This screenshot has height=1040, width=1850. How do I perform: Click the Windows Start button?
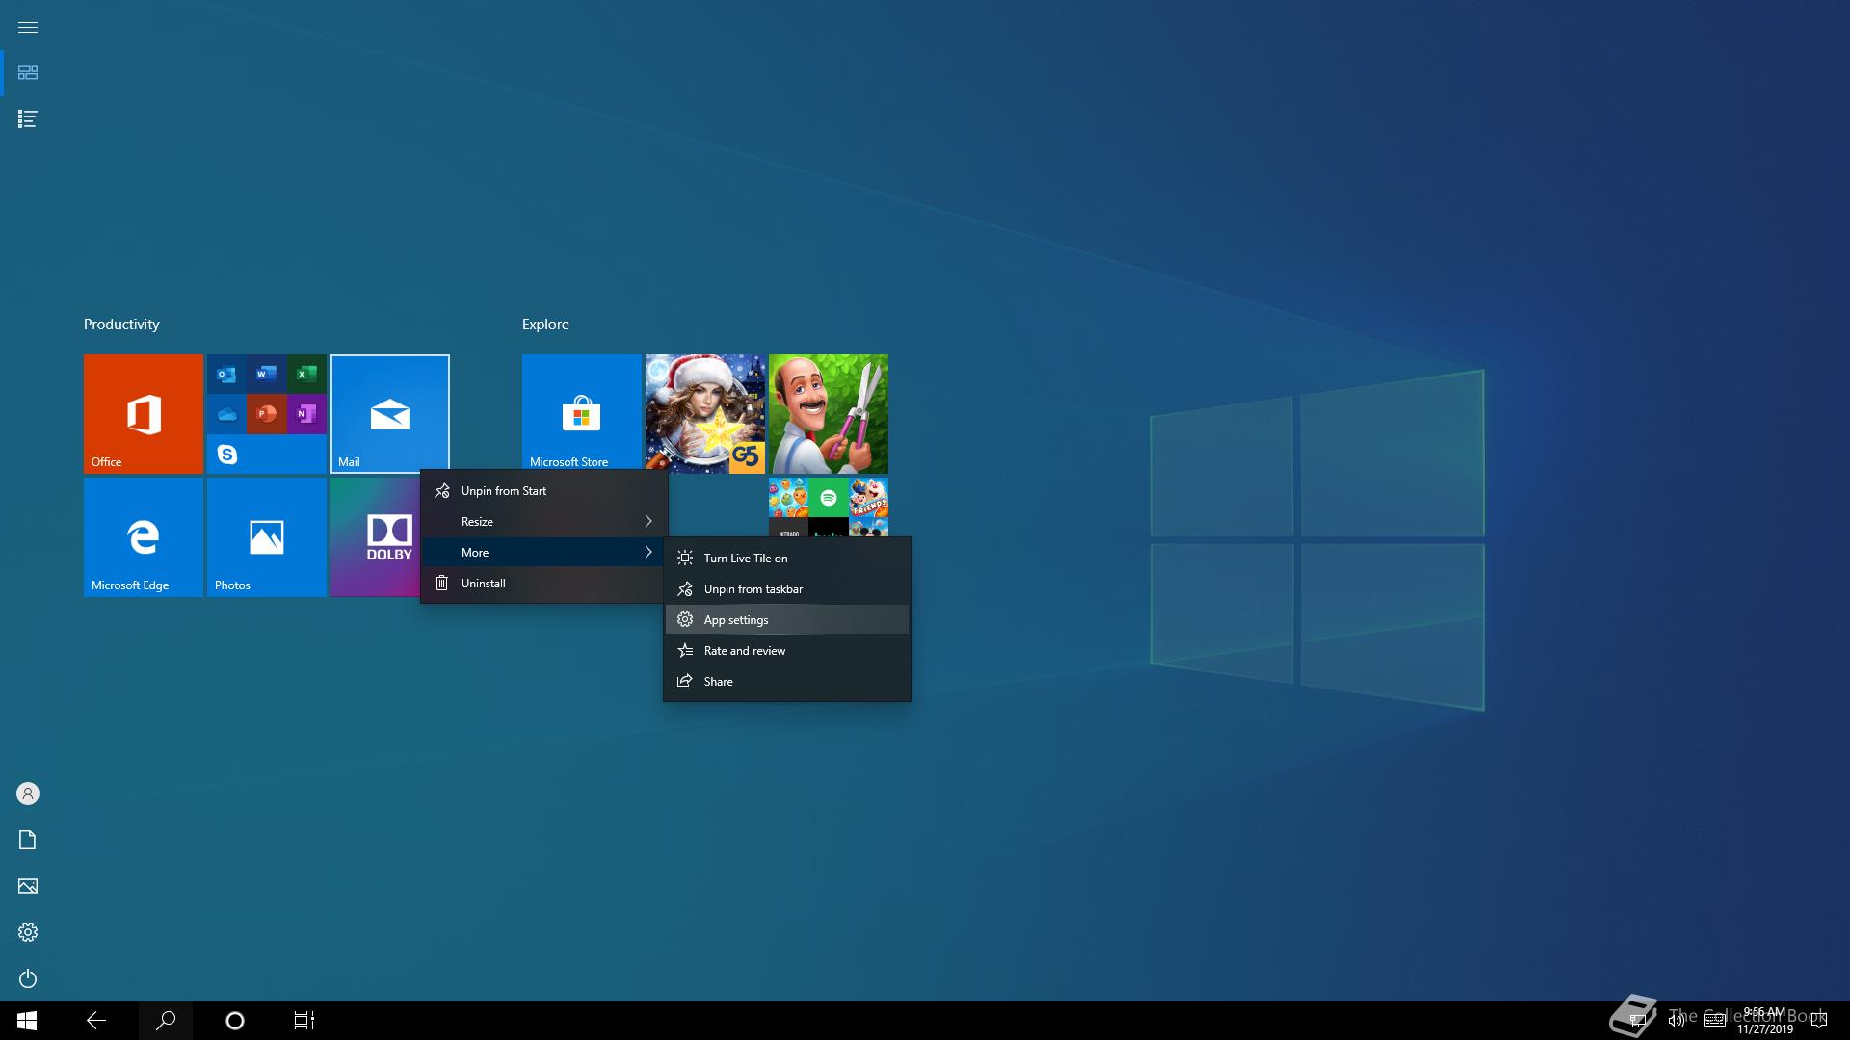27,1021
